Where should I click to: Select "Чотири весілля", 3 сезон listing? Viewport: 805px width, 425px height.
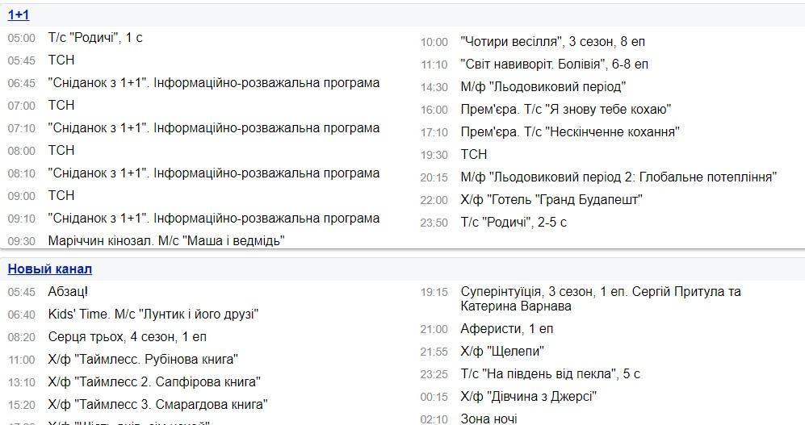[553, 41]
